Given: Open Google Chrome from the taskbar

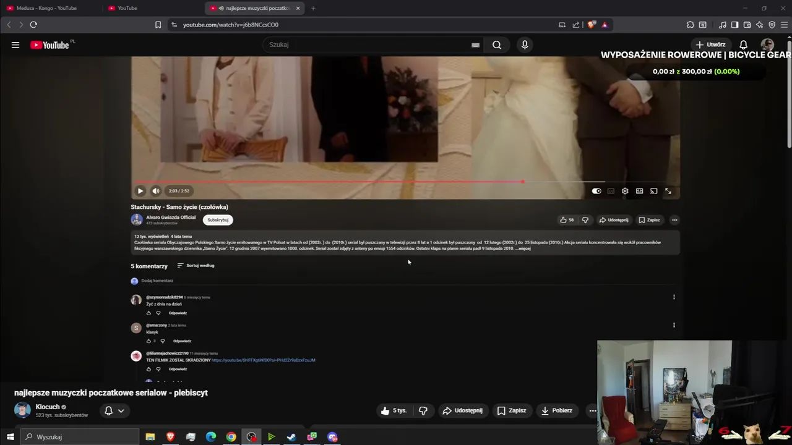Looking at the screenshot, I should (x=231, y=437).
